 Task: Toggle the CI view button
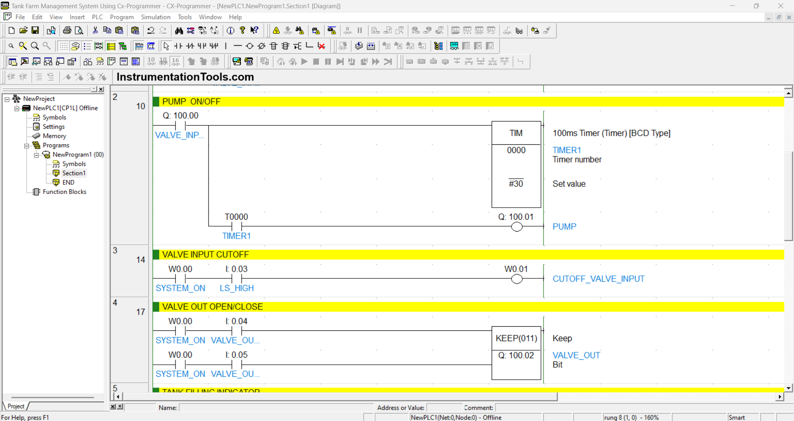click(151, 46)
